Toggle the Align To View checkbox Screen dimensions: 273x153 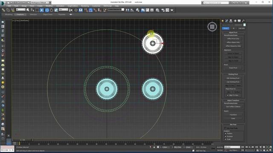[227, 95]
